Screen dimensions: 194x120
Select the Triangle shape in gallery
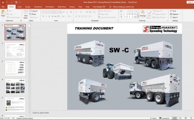click(x=121, y=14)
